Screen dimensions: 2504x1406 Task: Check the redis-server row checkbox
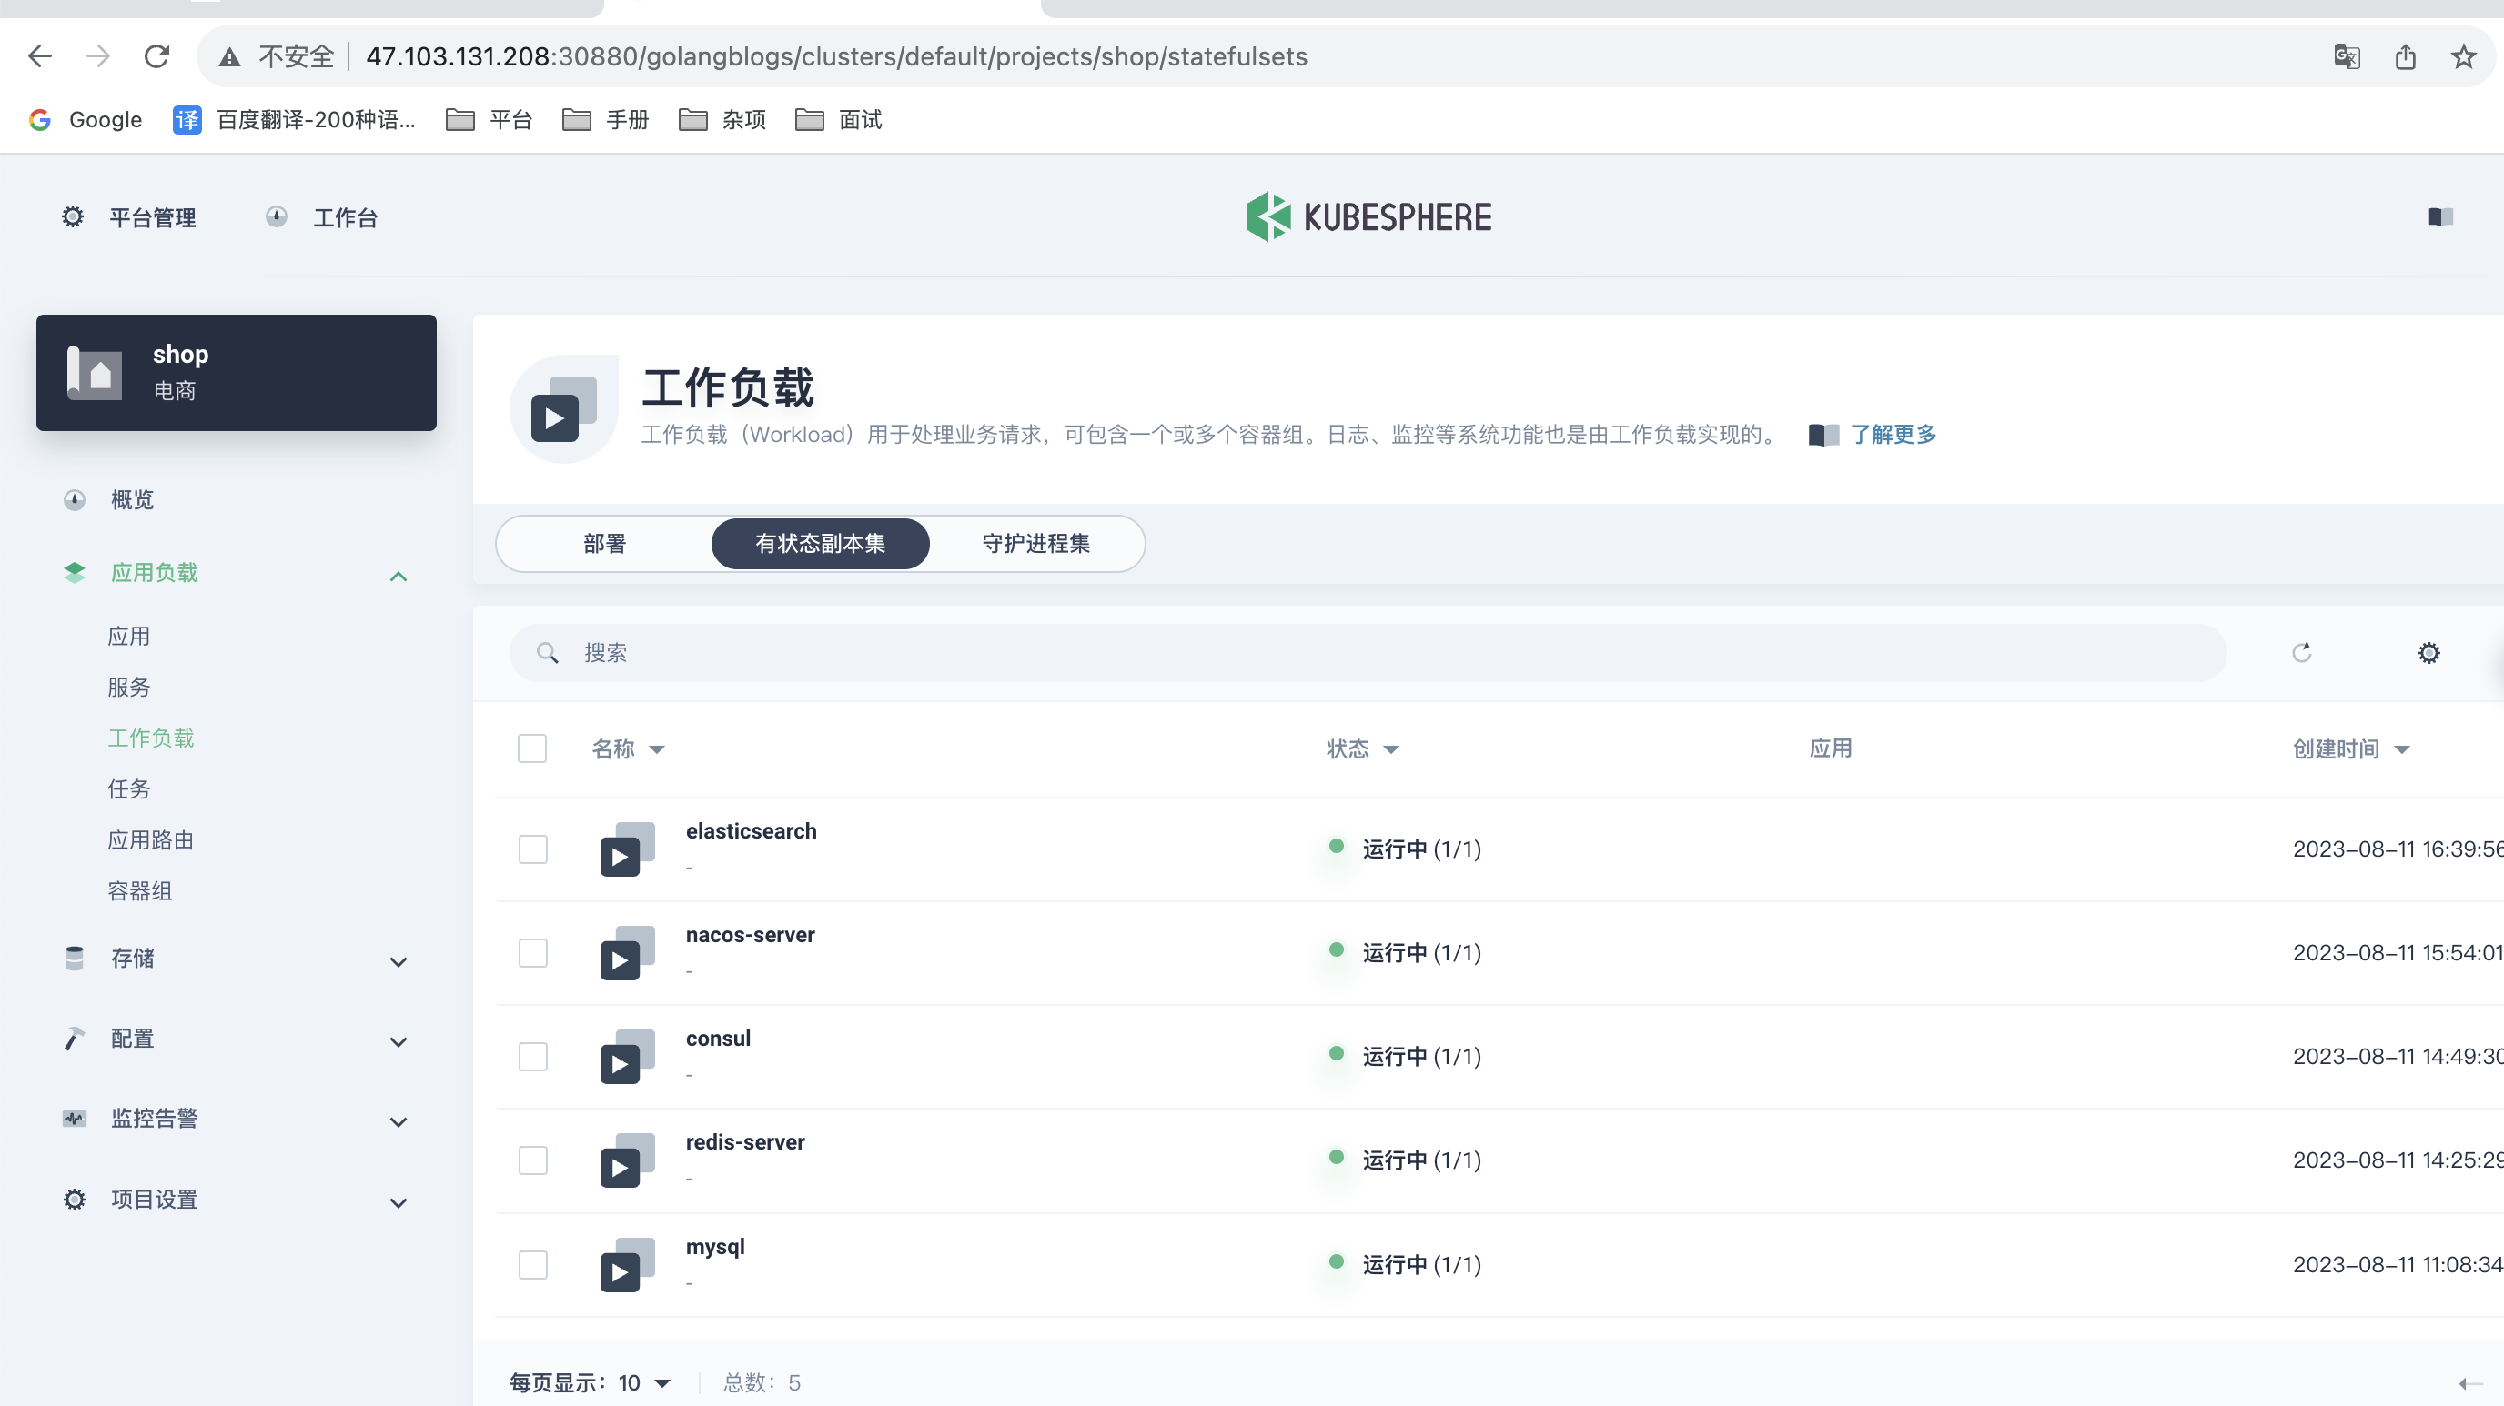point(532,1160)
